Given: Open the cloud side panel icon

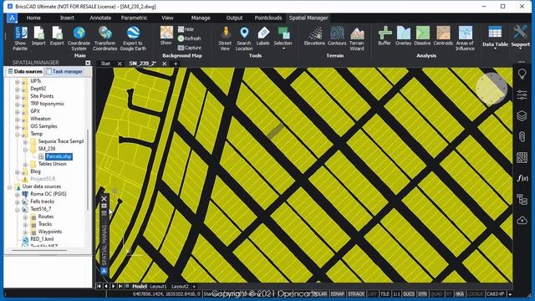Looking at the screenshot, I should (x=522, y=220).
